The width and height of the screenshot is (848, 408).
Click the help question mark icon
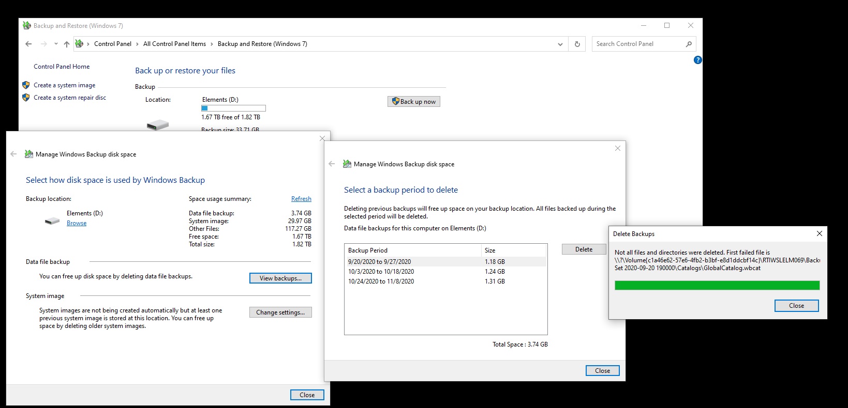pos(697,60)
